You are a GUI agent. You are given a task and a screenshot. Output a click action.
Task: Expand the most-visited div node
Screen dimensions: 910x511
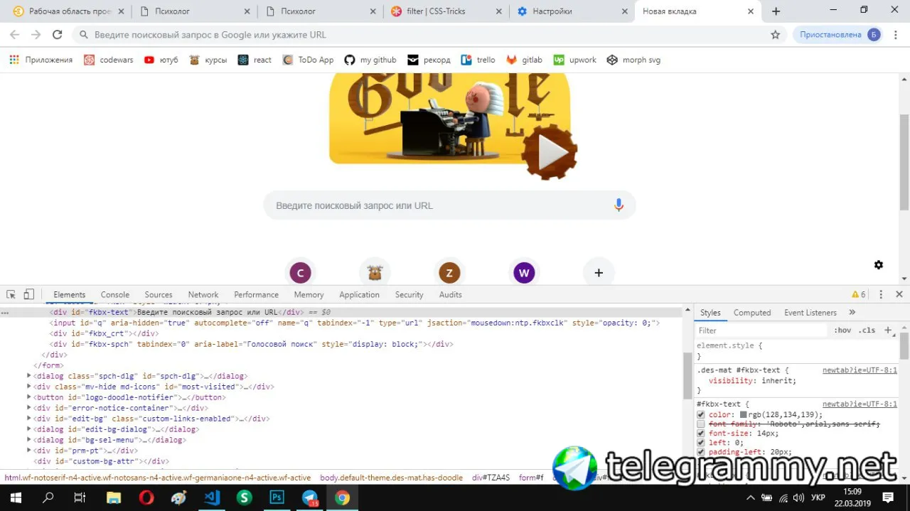(29, 387)
